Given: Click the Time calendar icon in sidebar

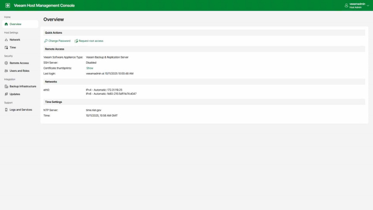Looking at the screenshot, I should [x=6, y=48].
